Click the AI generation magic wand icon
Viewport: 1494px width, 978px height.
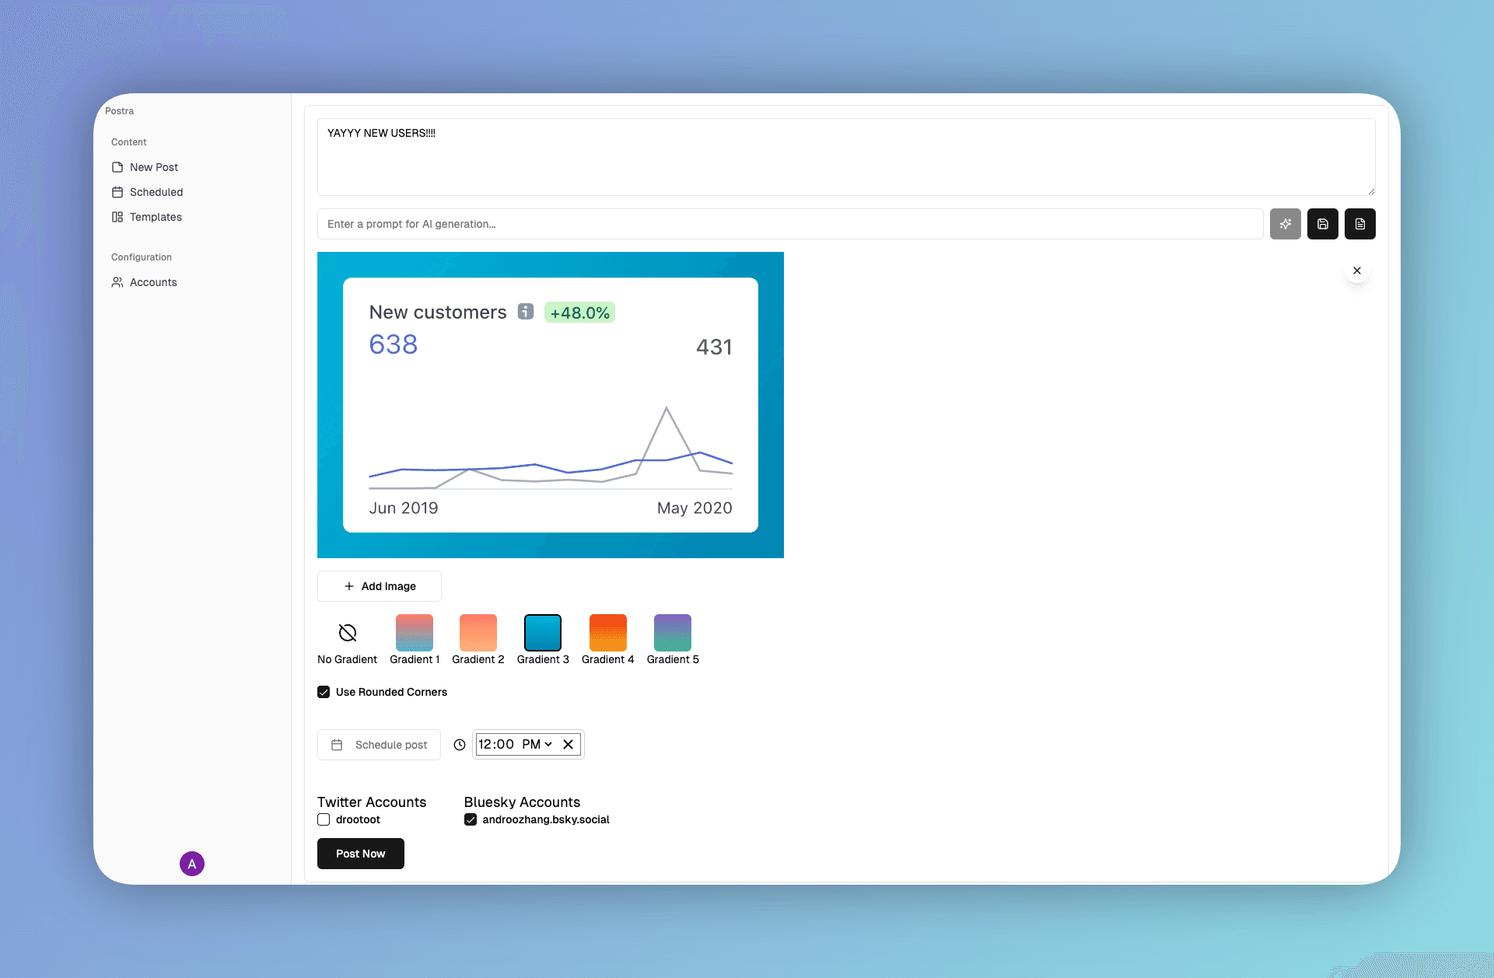click(1286, 224)
